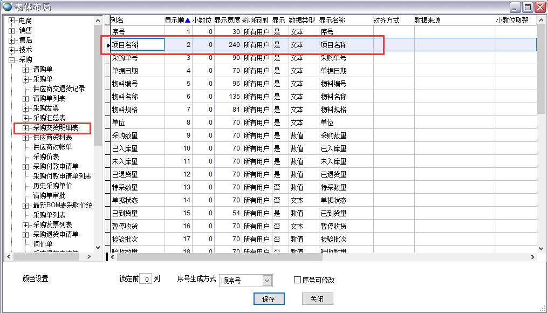Screen dimensions: 548x313
Task: Click the 颜色设置 label
Action: (36, 279)
